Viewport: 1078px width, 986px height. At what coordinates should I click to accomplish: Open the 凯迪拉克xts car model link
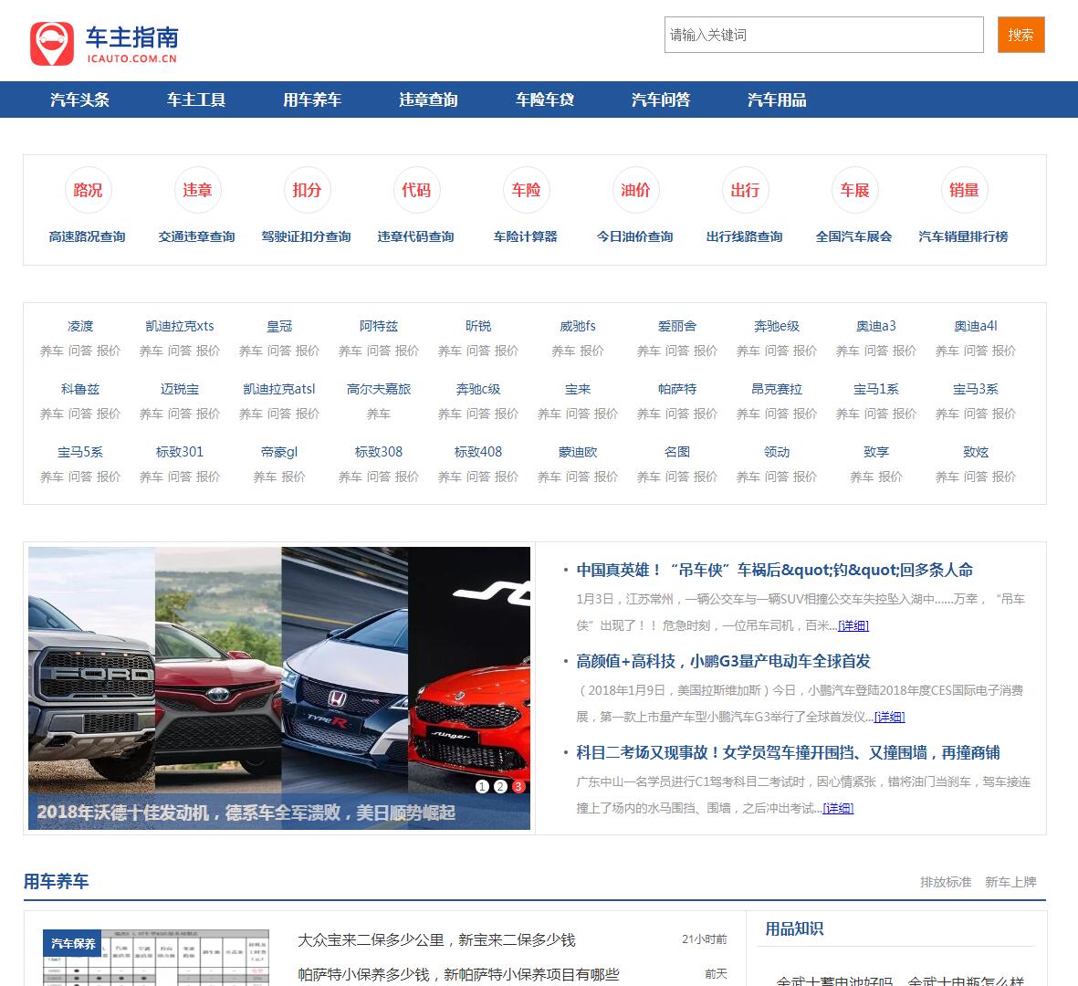pos(180,326)
